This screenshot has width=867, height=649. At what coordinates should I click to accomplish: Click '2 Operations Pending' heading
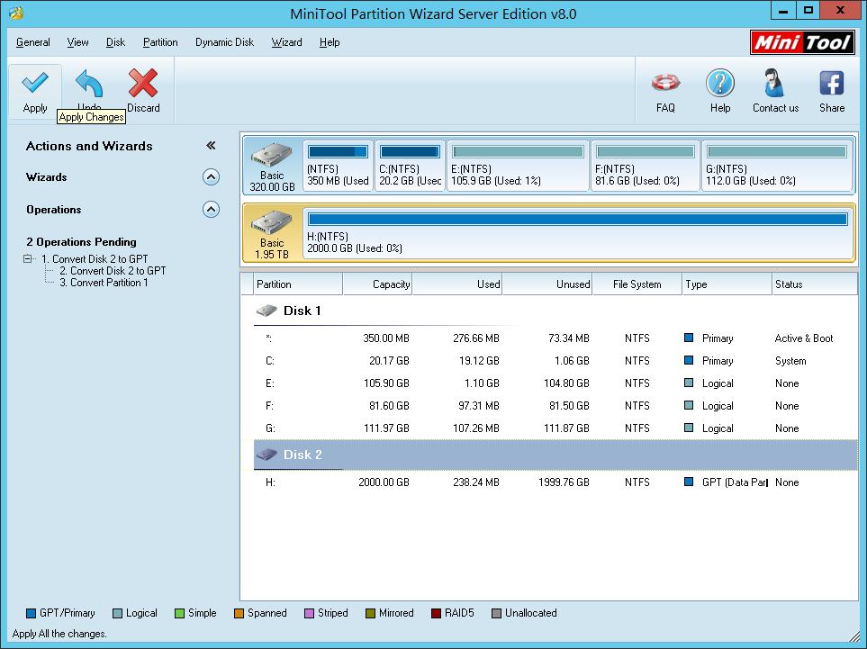coord(81,241)
